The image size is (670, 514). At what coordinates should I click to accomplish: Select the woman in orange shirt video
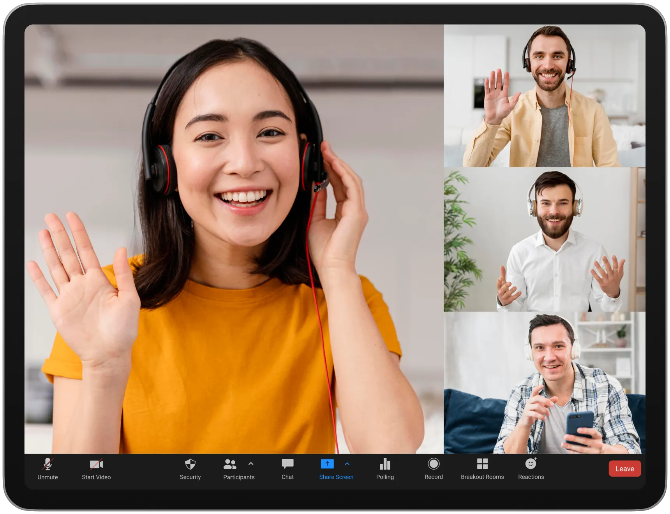pos(234,239)
